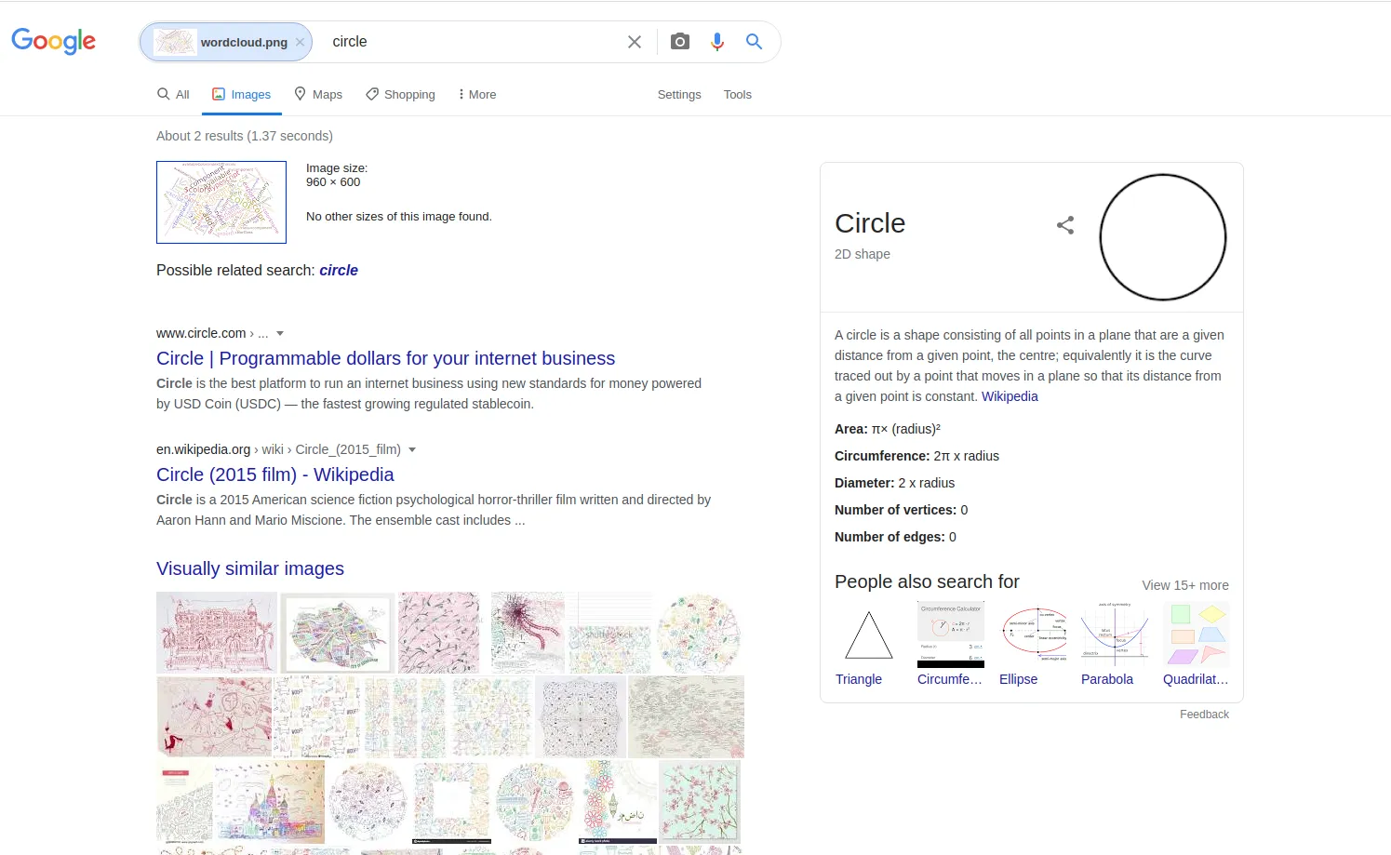Open the green map illustration similar image
The image size is (1391, 855).
click(x=338, y=633)
